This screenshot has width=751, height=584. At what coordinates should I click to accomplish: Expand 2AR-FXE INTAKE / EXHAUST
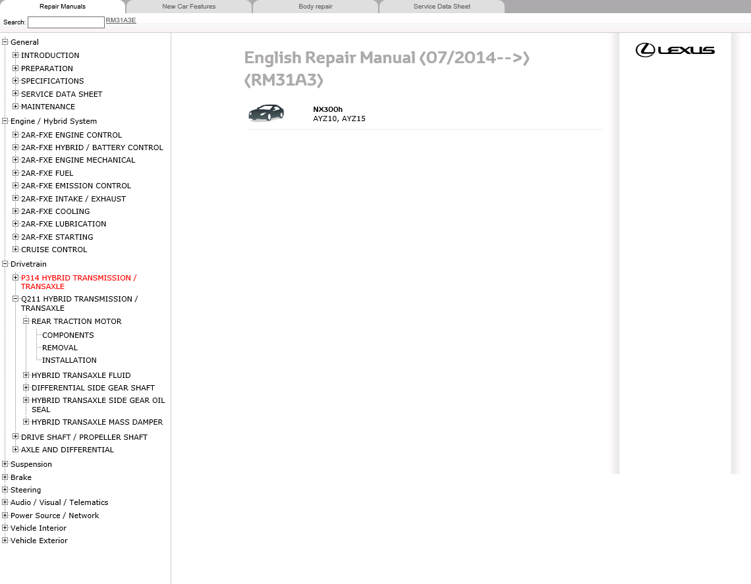16,198
